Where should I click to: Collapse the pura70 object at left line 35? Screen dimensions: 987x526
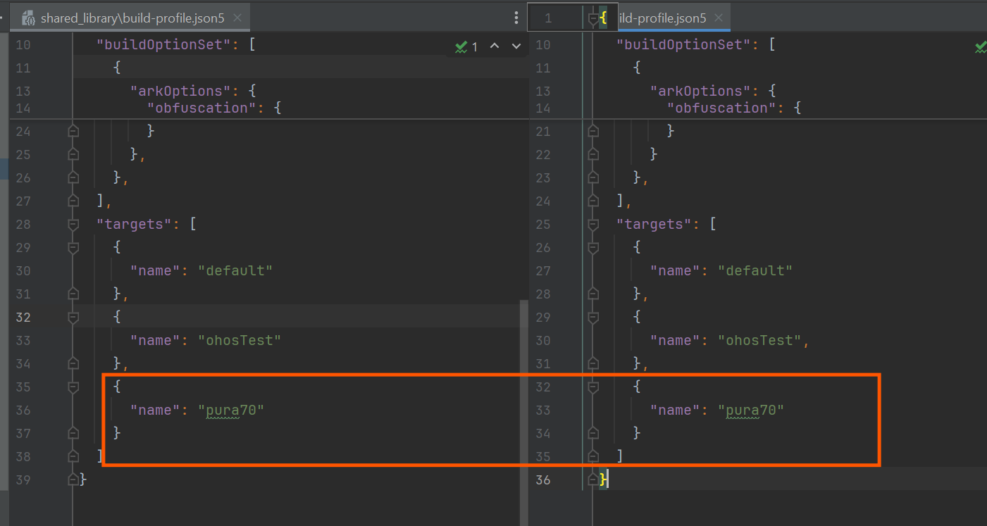click(x=73, y=387)
